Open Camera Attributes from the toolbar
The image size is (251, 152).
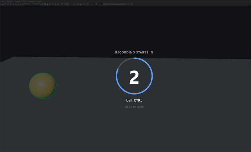coord(8,4)
